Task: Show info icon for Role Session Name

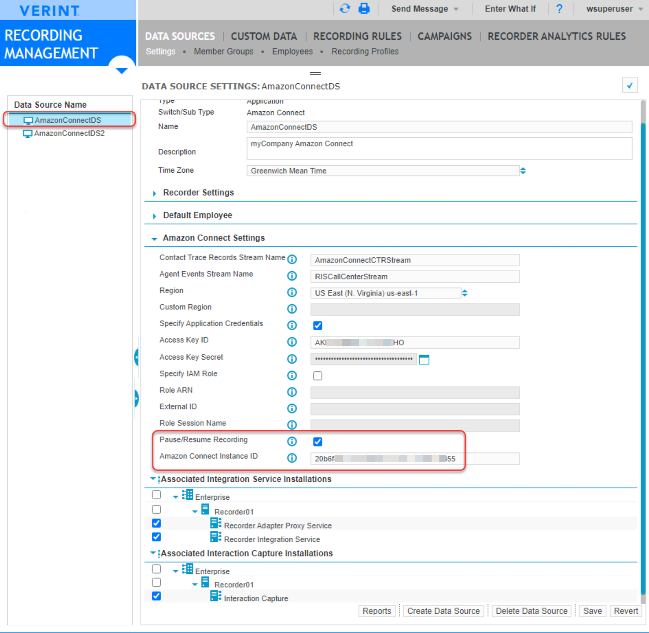Action: [292, 425]
